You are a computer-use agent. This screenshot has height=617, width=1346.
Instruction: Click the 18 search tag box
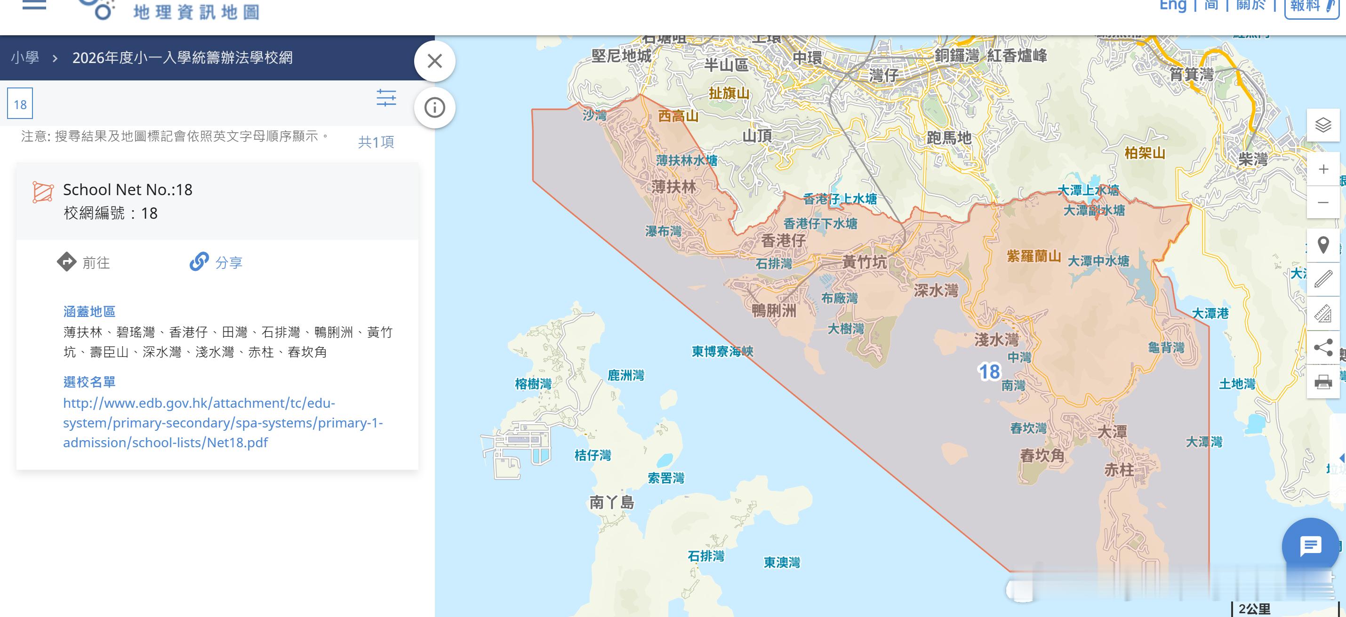(x=20, y=104)
